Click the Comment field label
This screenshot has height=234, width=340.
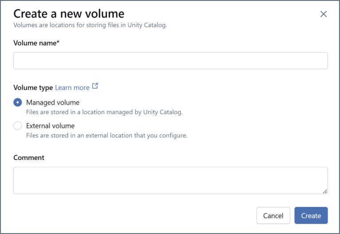[x=29, y=158]
